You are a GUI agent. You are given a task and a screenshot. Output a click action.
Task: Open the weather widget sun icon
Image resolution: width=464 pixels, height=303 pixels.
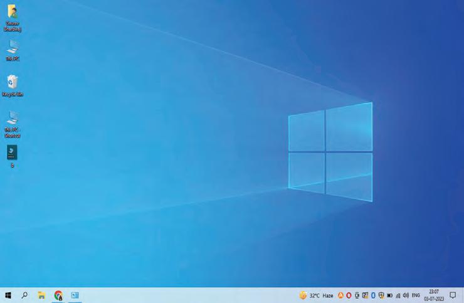(303, 295)
